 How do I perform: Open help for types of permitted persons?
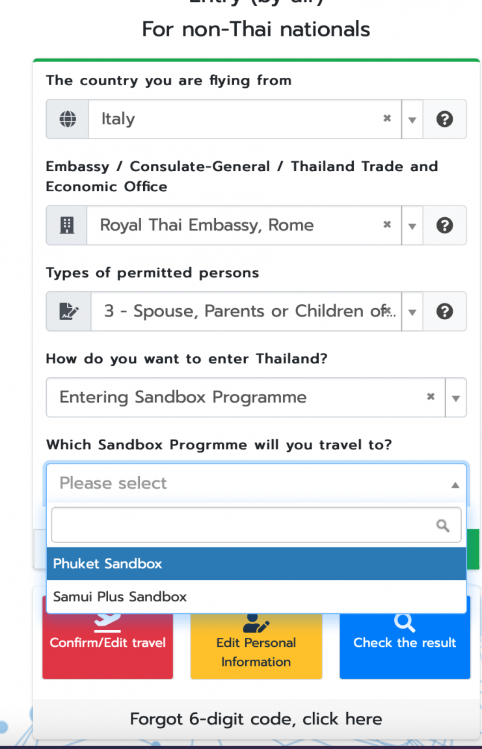(444, 311)
